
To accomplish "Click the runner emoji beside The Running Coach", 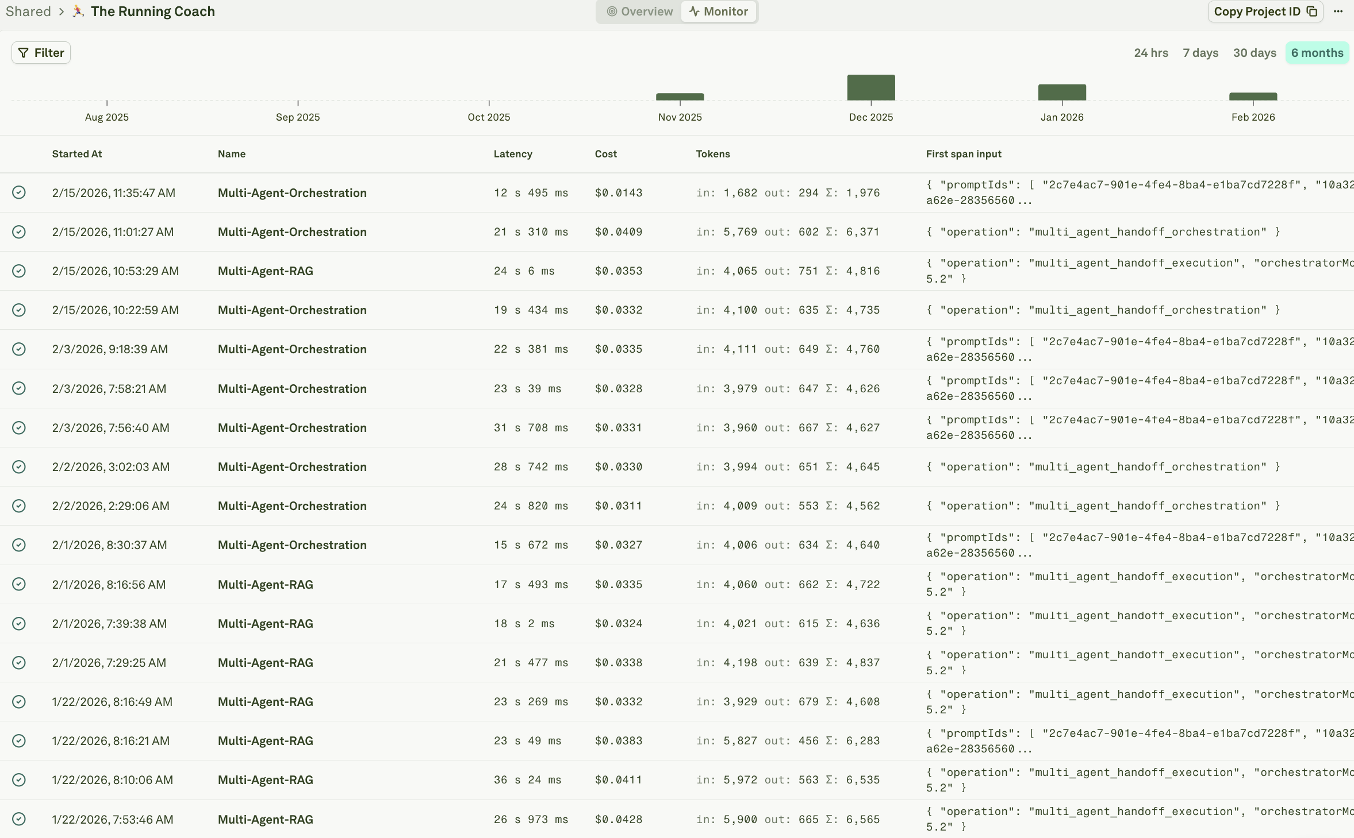I will [76, 10].
